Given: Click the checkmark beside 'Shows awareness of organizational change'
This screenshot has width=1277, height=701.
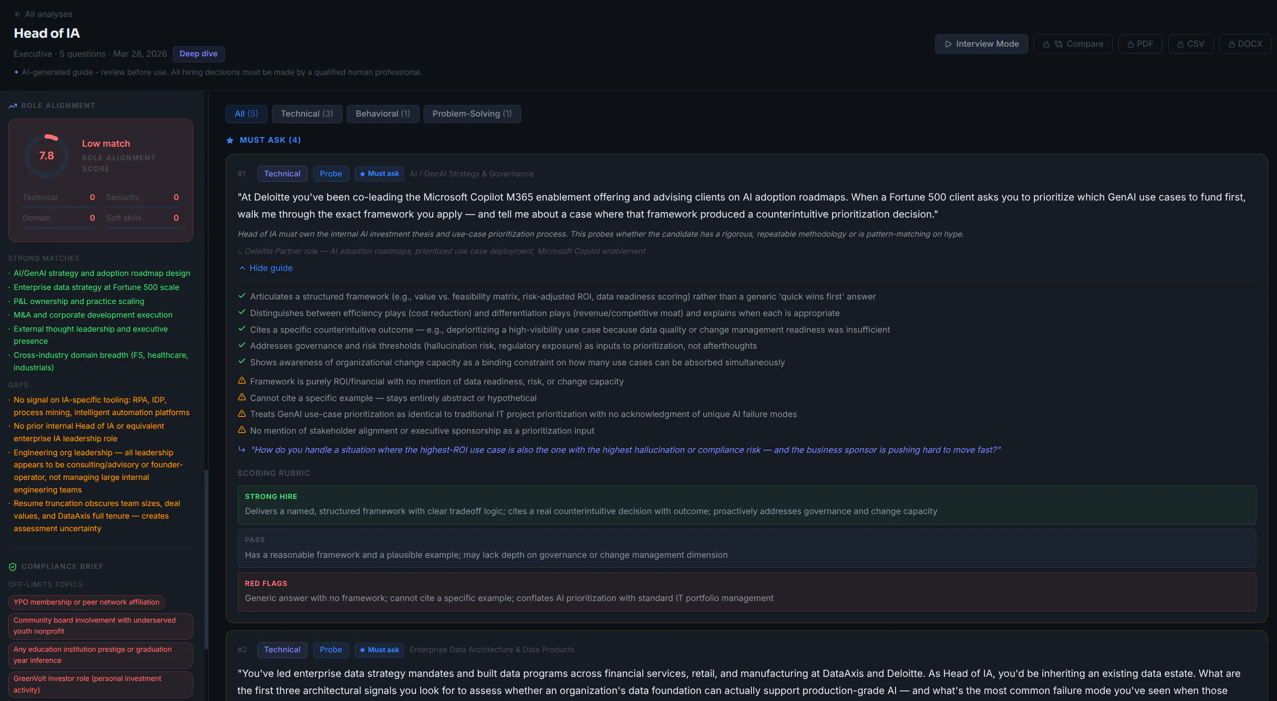Looking at the screenshot, I should (242, 361).
